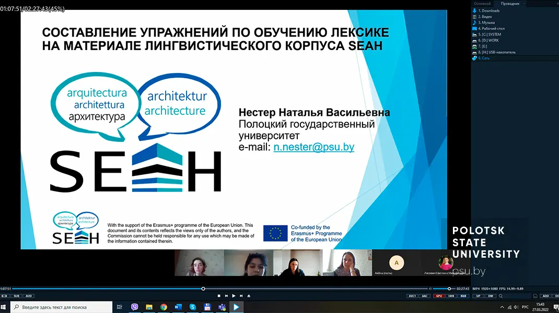Open the taskbar clock and date

click(x=541, y=307)
